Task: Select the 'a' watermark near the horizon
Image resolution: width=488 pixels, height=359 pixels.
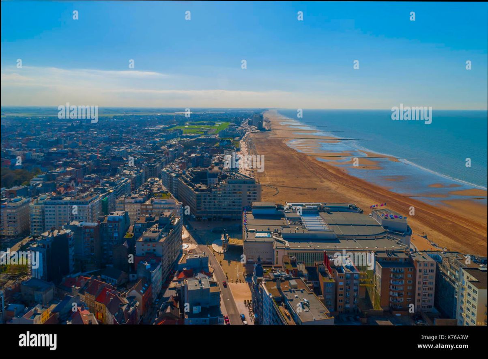Action: [x=300, y=113]
